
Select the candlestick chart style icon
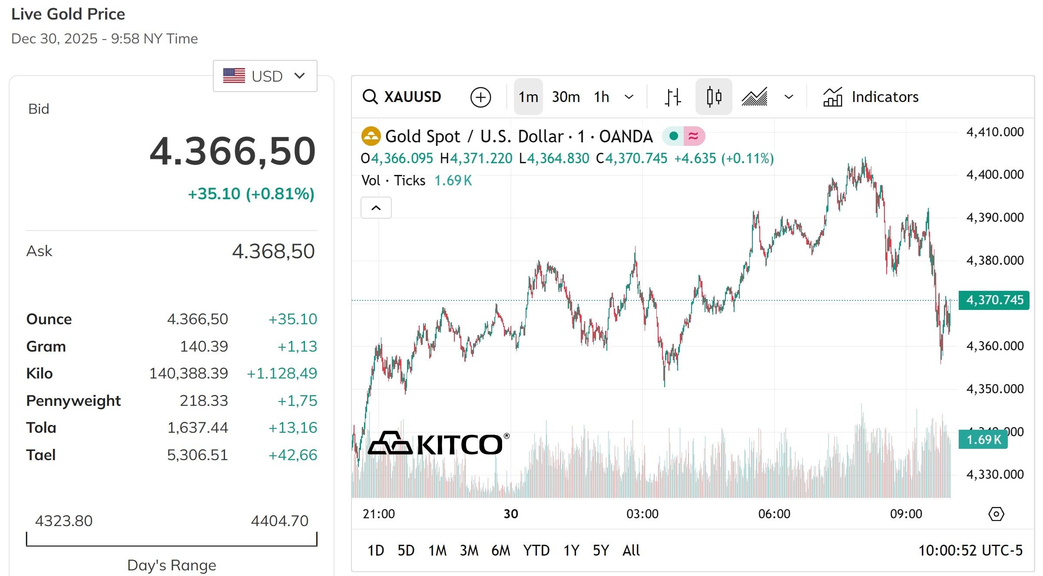(714, 97)
